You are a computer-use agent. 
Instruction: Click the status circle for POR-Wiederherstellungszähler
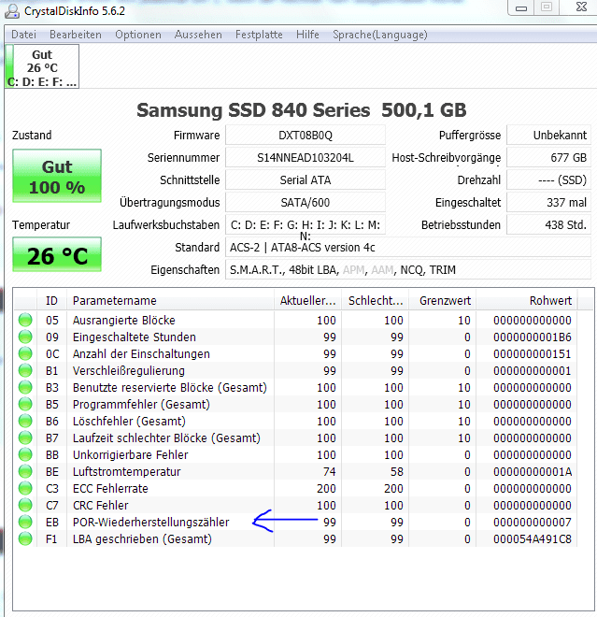[x=25, y=523]
